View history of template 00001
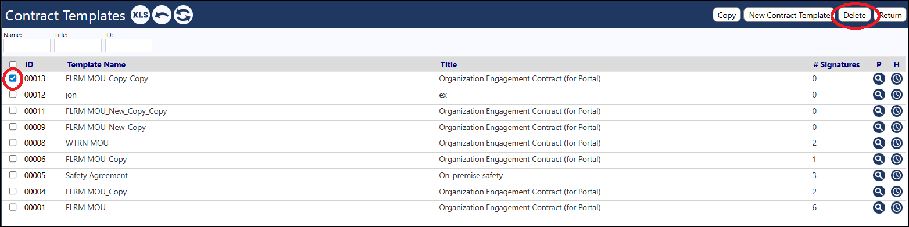The height and width of the screenshot is (227, 909). [x=897, y=207]
